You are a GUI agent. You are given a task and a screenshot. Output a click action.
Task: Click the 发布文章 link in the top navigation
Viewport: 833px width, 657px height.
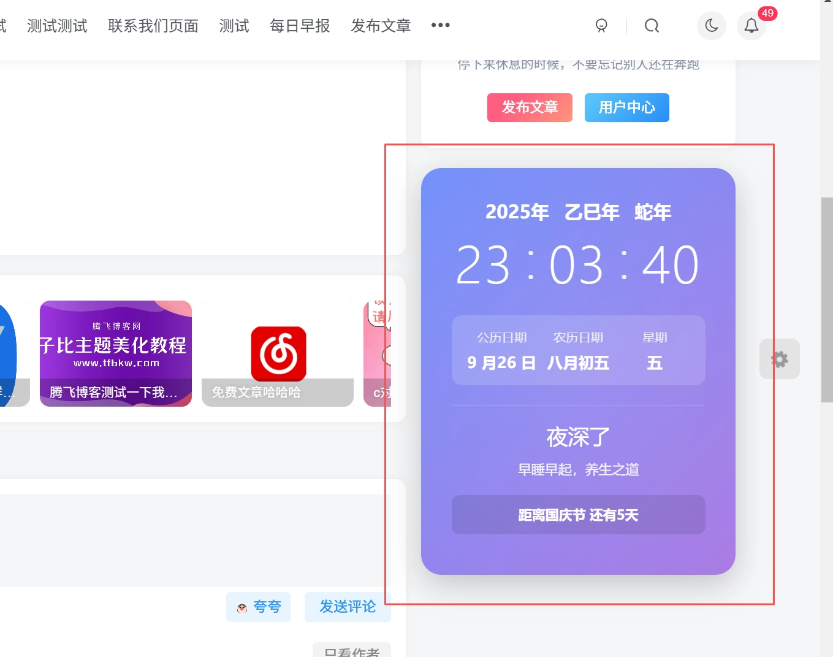[380, 26]
